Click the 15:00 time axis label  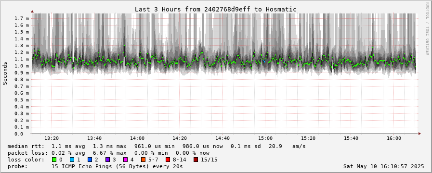tap(265, 138)
